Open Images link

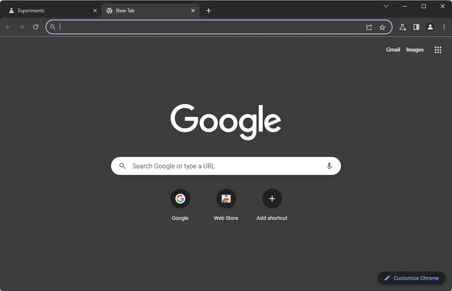coord(415,50)
